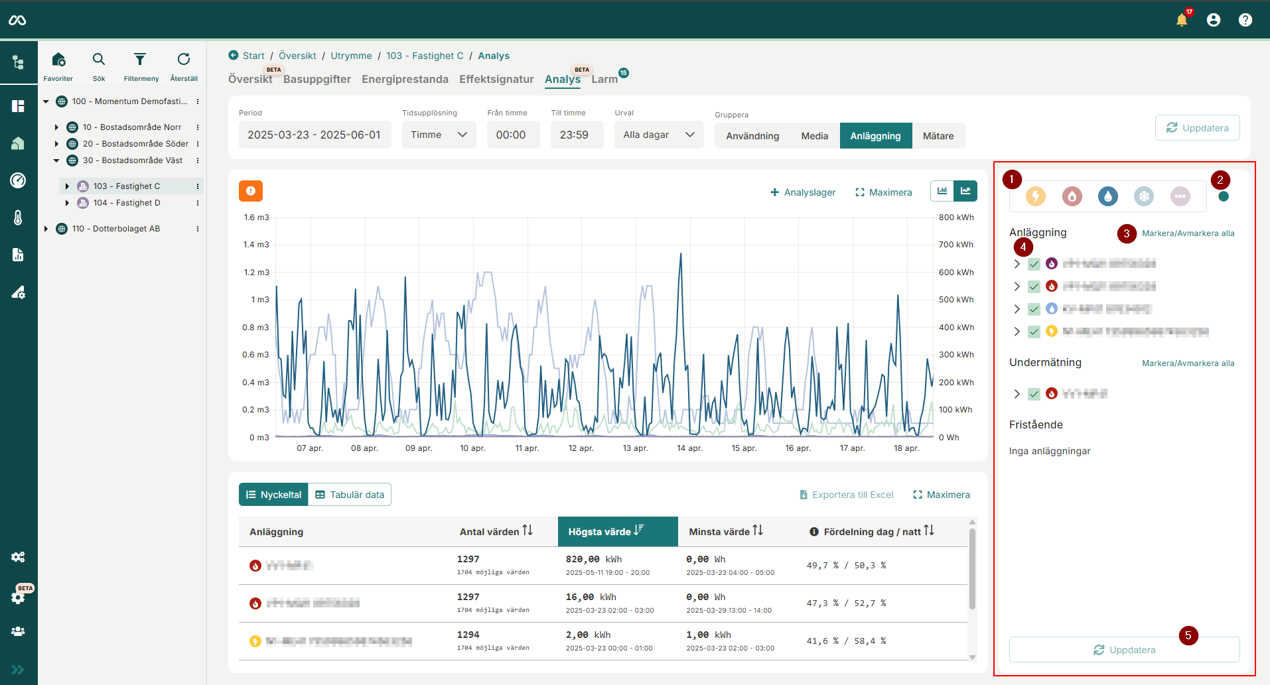The image size is (1270, 685).
Task: Open the notifications bell icon
Action: (1182, 20)
